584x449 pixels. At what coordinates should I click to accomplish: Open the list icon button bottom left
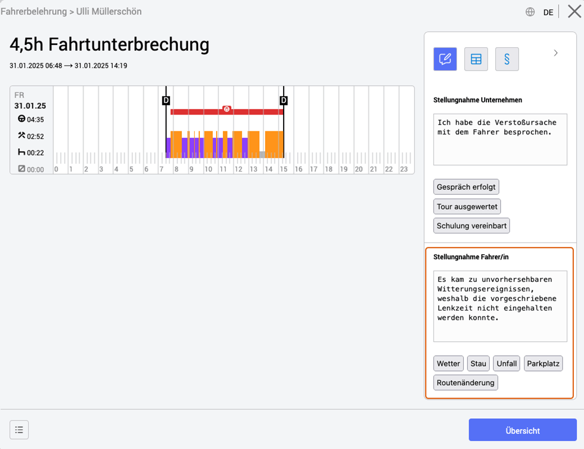19,430
